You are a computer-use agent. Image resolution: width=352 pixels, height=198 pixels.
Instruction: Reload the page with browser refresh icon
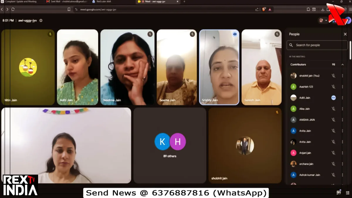13,9
